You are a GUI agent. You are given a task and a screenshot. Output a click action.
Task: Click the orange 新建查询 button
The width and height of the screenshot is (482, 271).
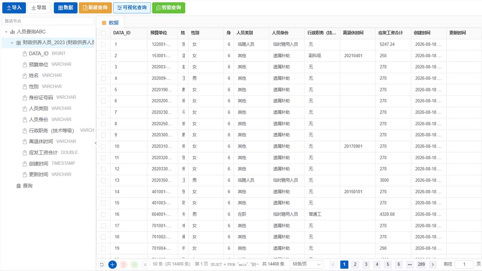[95, 8]
